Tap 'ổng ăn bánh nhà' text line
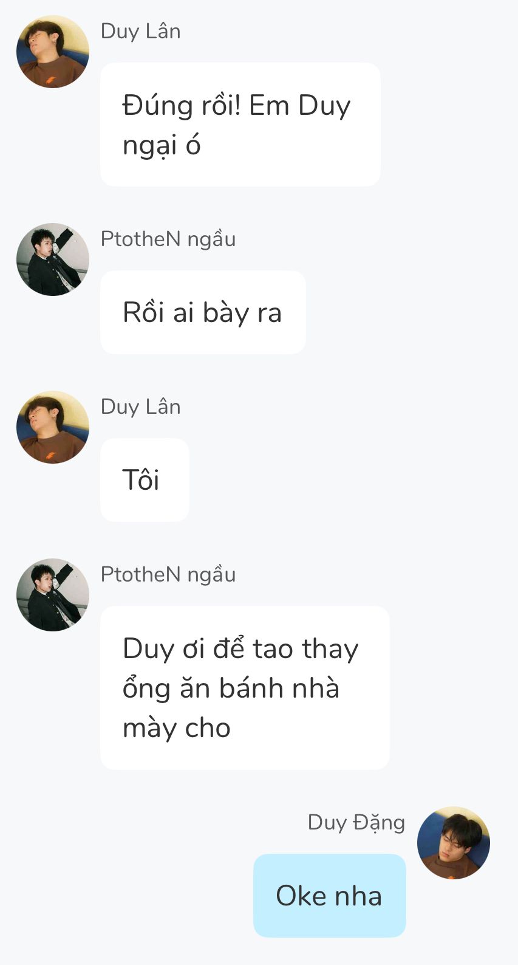Viewport: 518px width, 965px height. [x=231, y=688]
